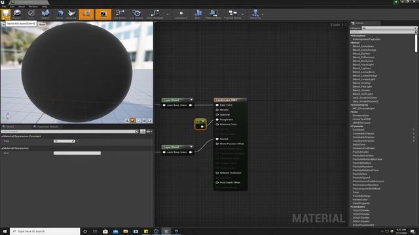Collapse the Blends palette category
Viewport: 419px width, 235px height.
point(352,42)
